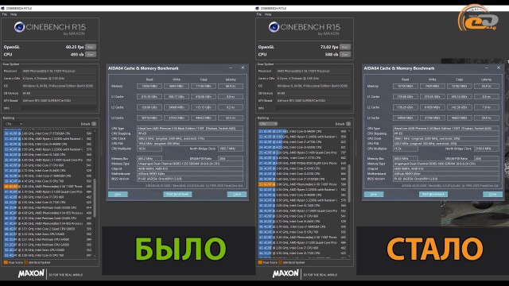This screenshot has height=286, width=509.
Task: Minimize the DDR3-1333 AIDA64 benchmark window
Action: [x=231, y=68]
